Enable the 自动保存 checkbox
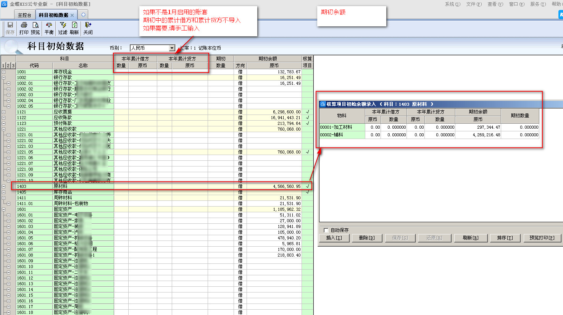Viewport: 563px width, 315px height. tap(326, 230)
